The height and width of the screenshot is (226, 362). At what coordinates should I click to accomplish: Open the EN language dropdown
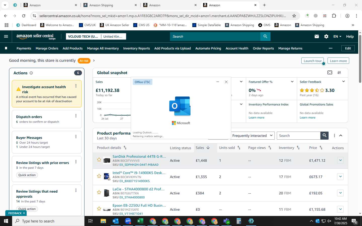[x=337, y=36]
